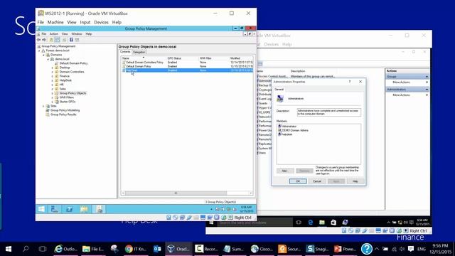Click Help button in Administrators Properties

355,181
